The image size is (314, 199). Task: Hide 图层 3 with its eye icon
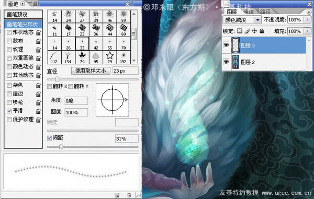tap(226, 45)
